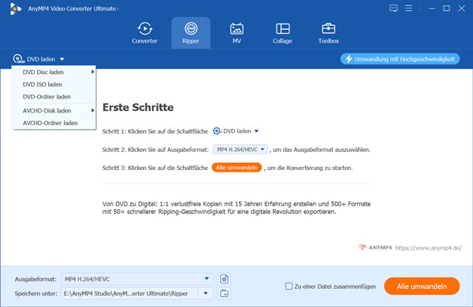Expand the Speichern unter path dropdown

206,293
